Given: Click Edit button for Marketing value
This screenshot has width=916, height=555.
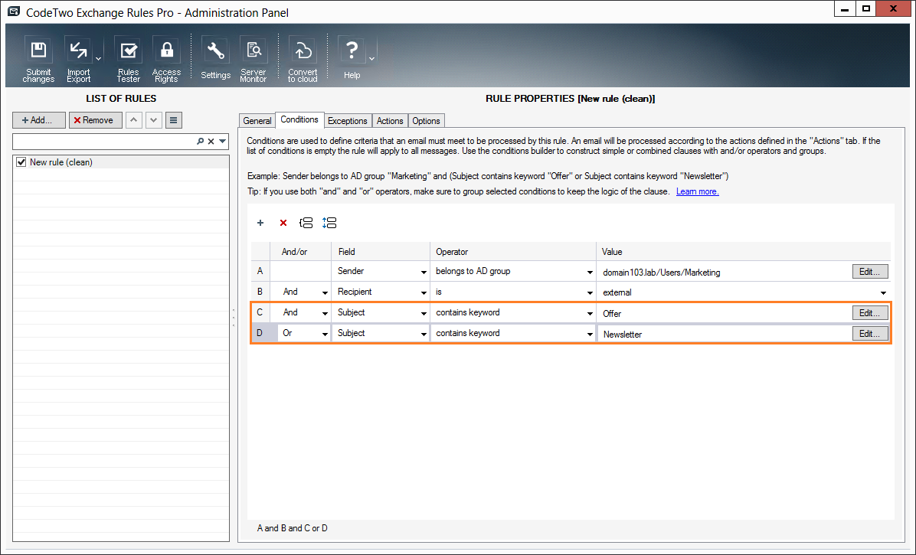Looking at the screenshot, I should click(870, 271).
